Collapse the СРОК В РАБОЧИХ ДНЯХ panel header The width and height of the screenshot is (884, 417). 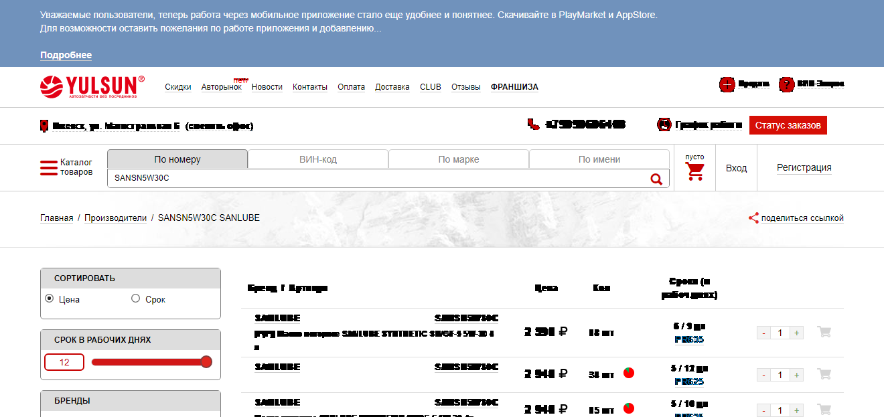(x=131, y=340)
